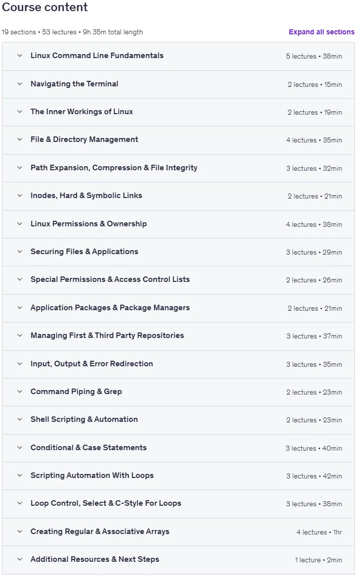Expand Navigating the Terminal chevron
The height and width of the screenshot is (578, 358).
[20, 84]
